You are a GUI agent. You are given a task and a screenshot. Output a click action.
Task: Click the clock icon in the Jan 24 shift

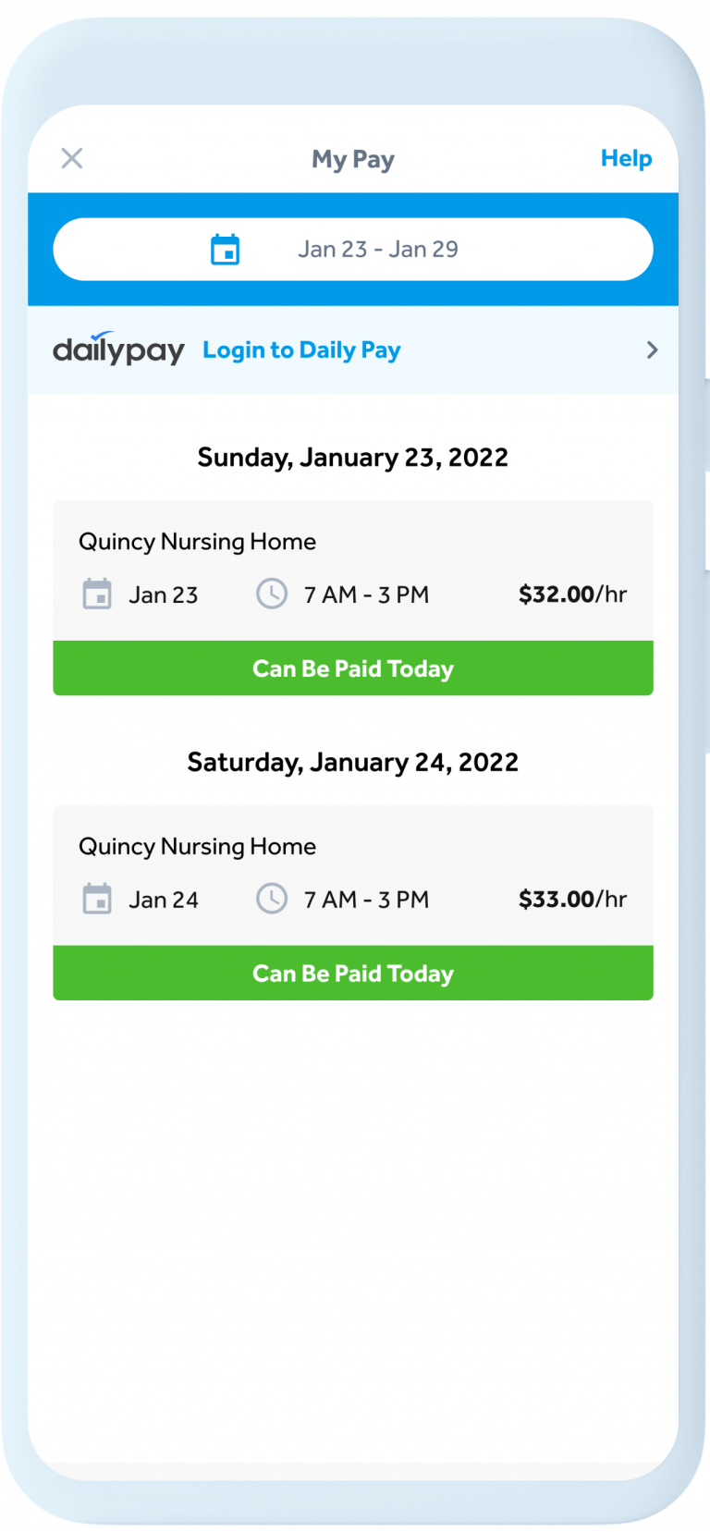272,899
